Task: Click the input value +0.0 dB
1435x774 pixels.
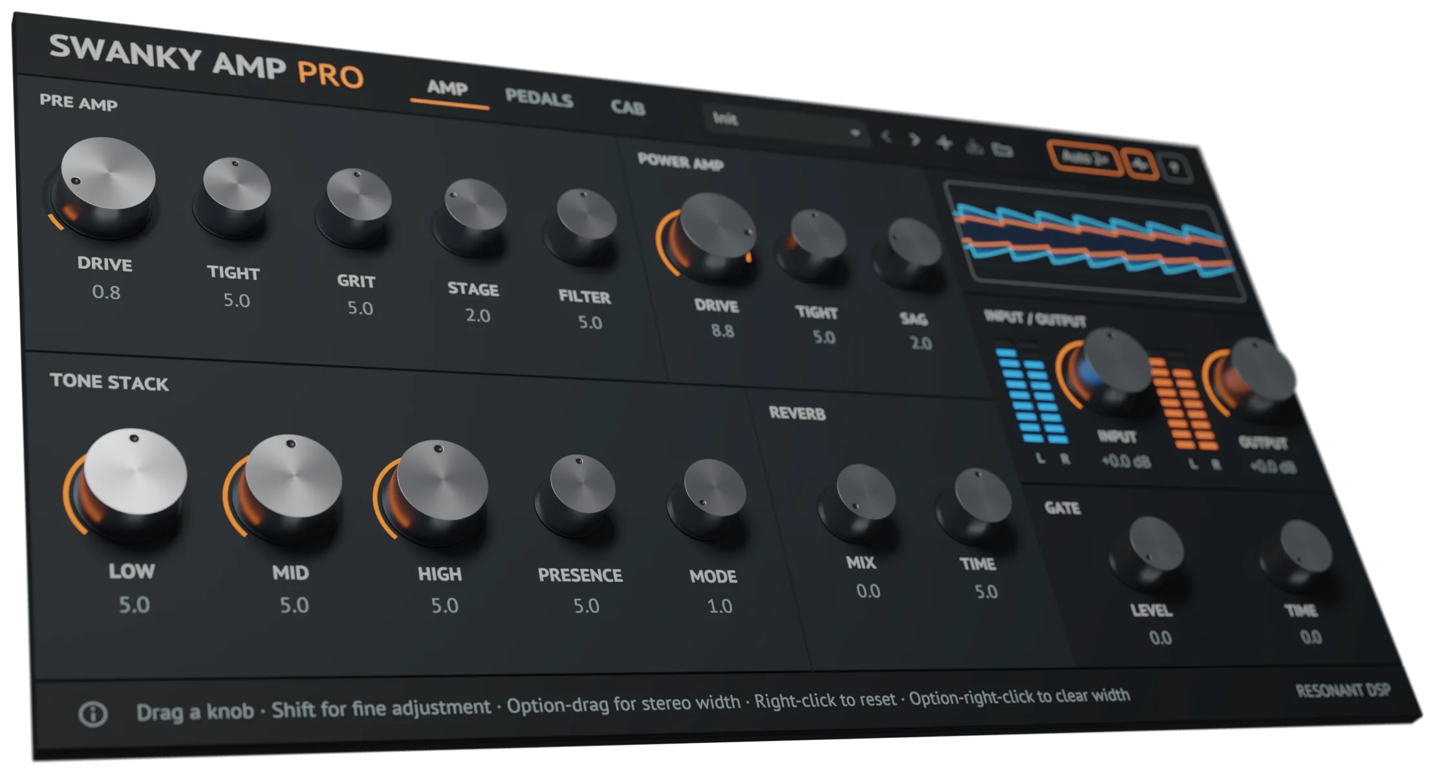Action: click(1126, 461)
